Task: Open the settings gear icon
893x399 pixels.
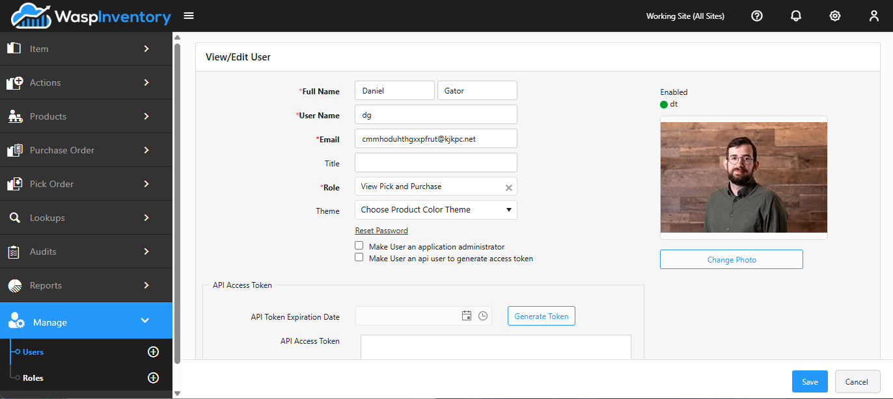Action: (835, 16)
